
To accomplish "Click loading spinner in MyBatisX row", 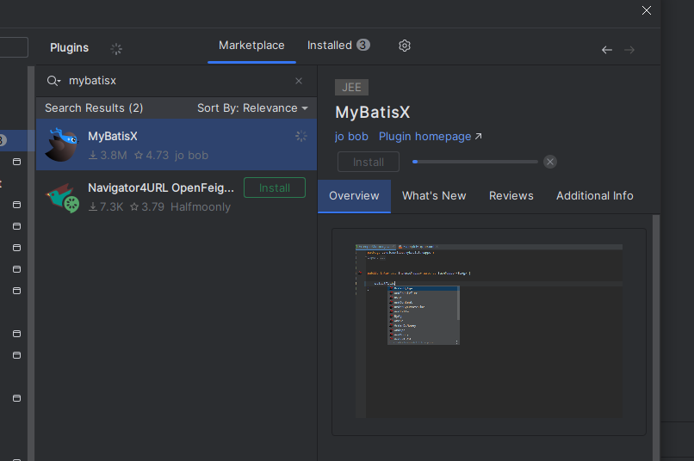I will (x=301, y=136).
